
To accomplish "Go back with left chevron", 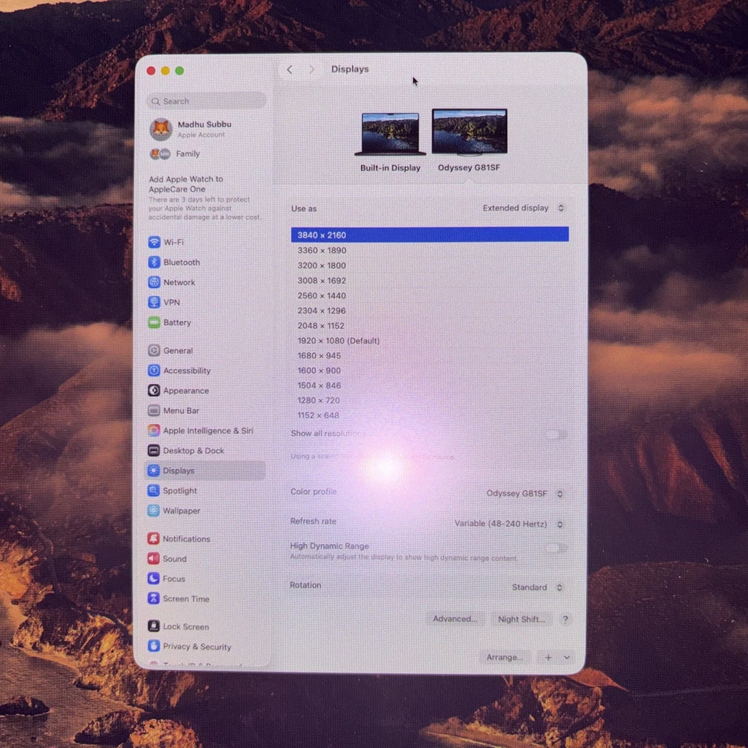I will (290, 69).
